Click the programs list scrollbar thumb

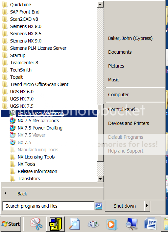pos(100,133)
